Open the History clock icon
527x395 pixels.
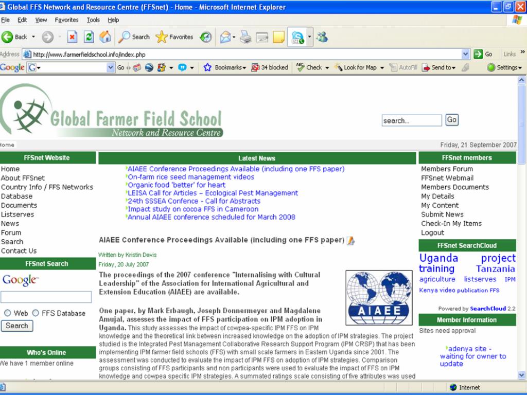point(205,37)
